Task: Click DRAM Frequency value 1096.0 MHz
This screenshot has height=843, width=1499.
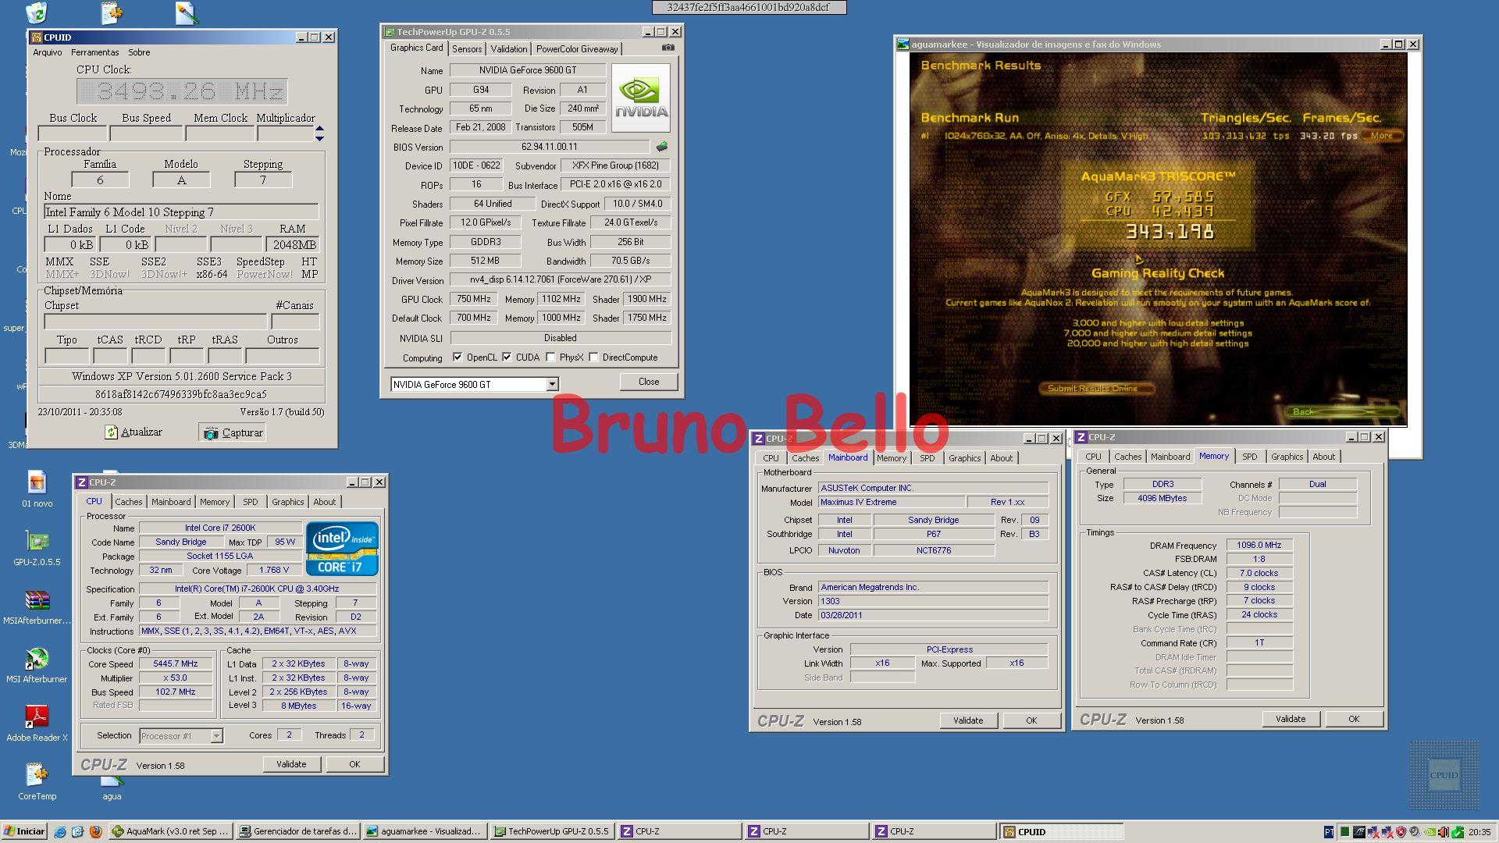Action: [x=1259, y=545]
